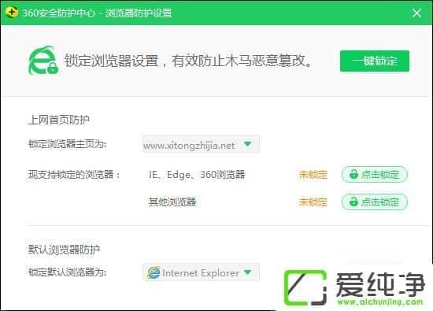Click 未锁定 status for IE, Edge, 360浏览器
The height and width of the screenshot is (311, 433).
click(x=313, y=175)
